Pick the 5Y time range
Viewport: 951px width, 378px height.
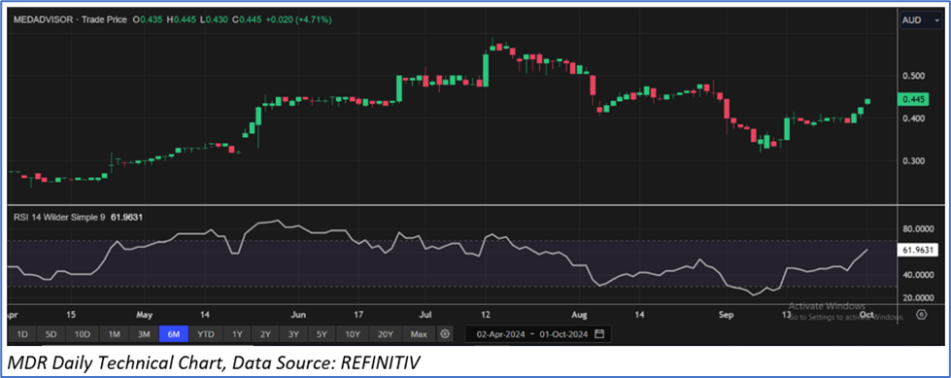point(323,333)
